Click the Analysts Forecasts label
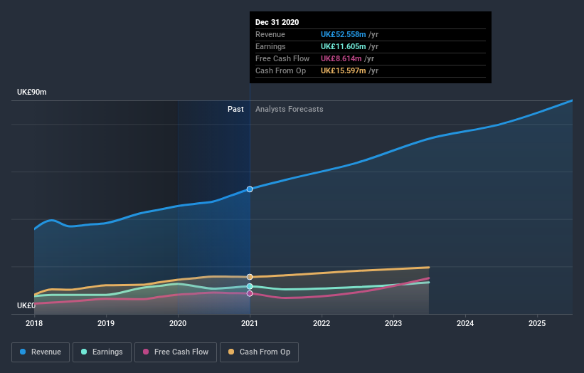 tap(290, 109)
